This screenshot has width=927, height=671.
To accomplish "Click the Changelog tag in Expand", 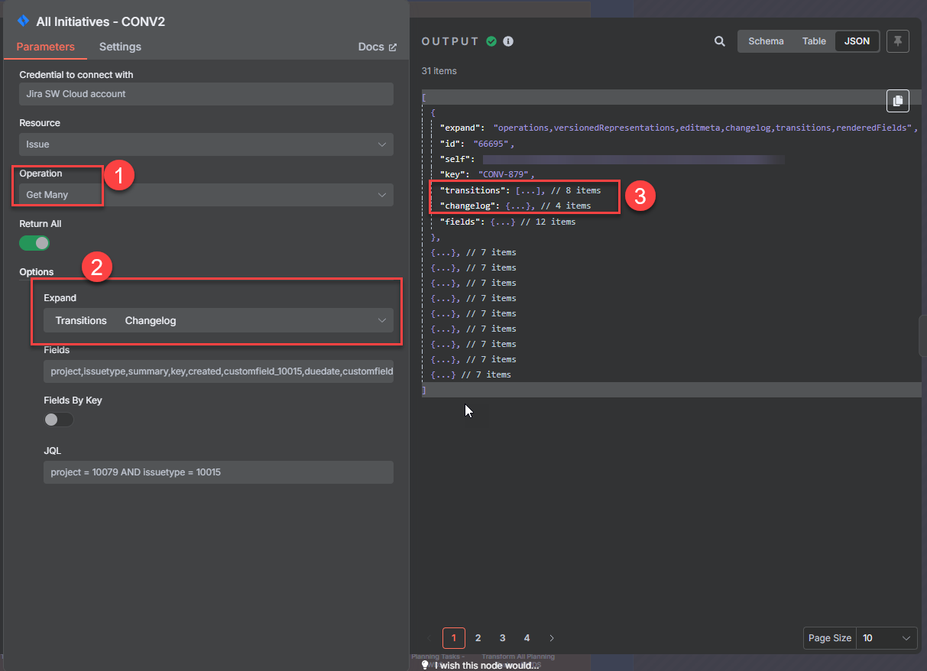I will [151, 320].
